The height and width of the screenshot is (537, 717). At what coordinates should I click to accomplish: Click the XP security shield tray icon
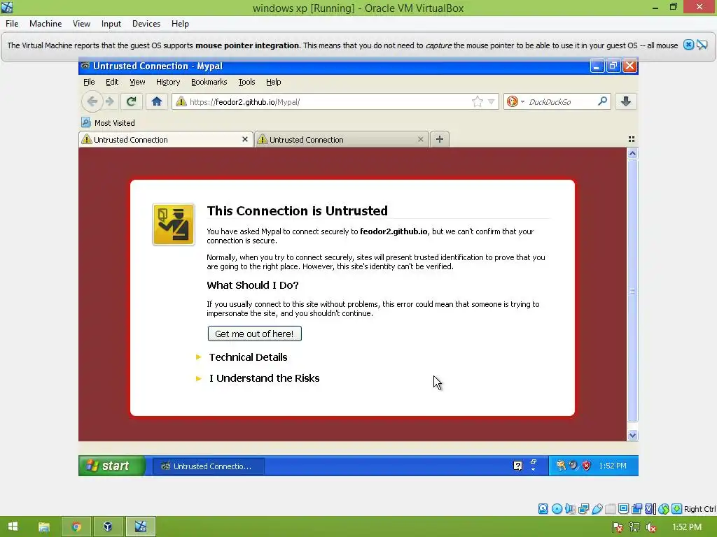click(587, 466)
